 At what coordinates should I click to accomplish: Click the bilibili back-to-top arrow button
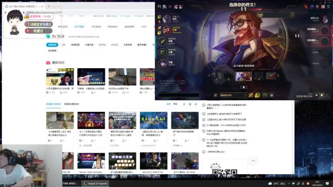click(253, 161)
